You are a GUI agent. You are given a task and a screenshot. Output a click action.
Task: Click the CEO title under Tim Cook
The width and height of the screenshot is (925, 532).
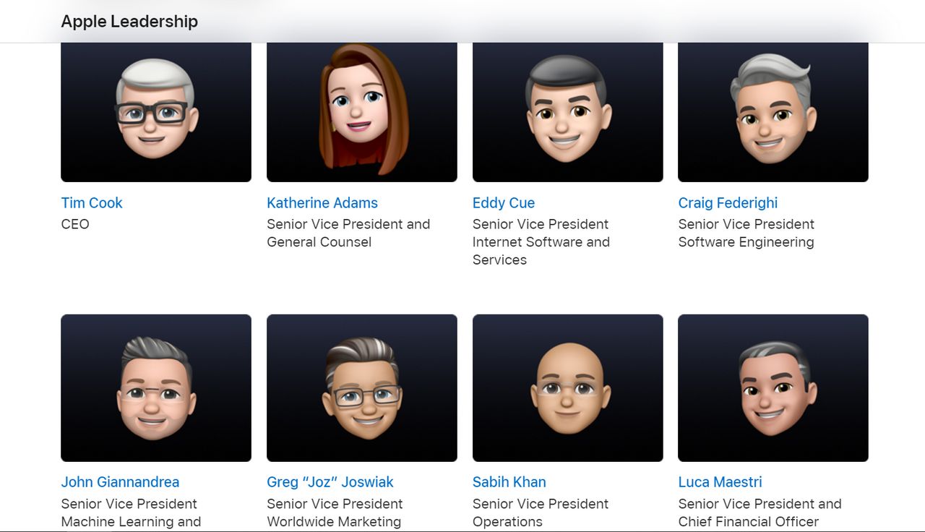[75, 224]
